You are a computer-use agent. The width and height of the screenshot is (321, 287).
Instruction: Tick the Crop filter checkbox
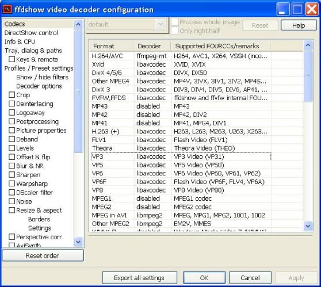12,94
